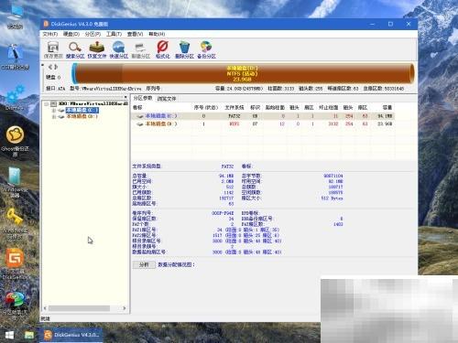This screenshot has height=343, width=458.
Task: Open the DiskGenius desktop shortcut
Action: point(15,264)
